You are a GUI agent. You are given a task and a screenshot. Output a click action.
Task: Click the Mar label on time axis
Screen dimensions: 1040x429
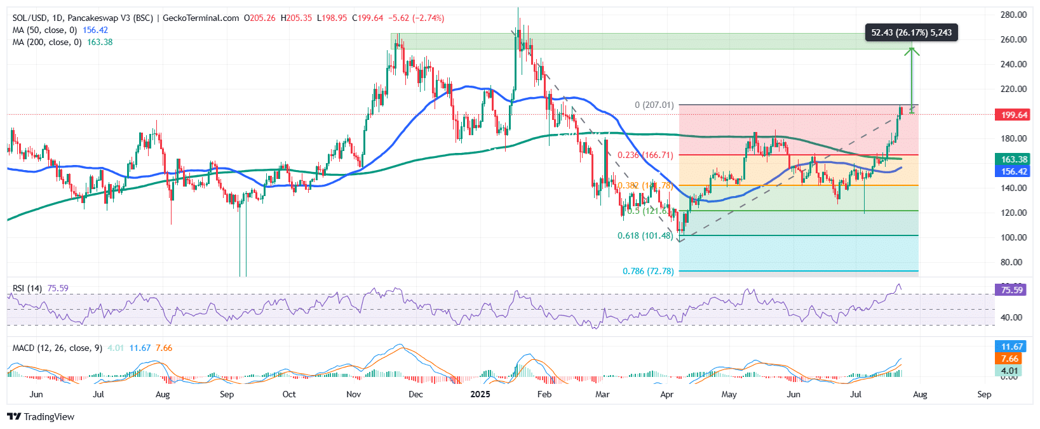(602, 394)
